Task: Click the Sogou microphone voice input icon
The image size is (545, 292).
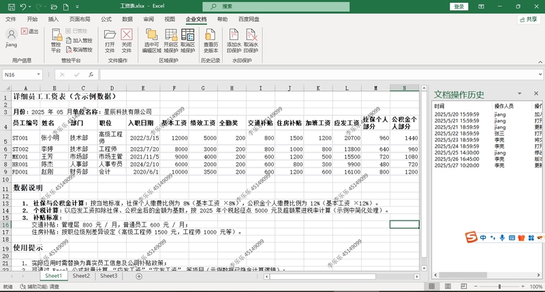Action: click(x=502, y=238)
